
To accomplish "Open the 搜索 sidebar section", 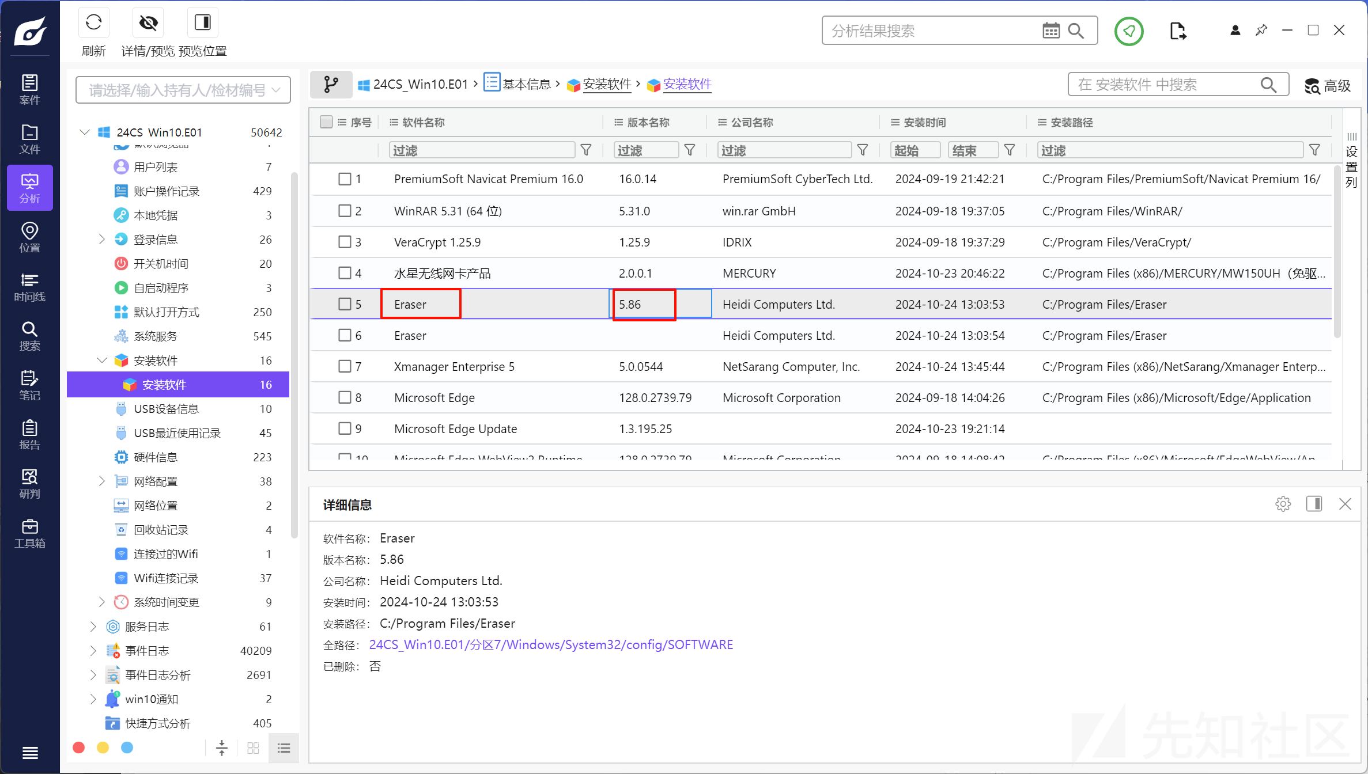I will coord(29,336).
